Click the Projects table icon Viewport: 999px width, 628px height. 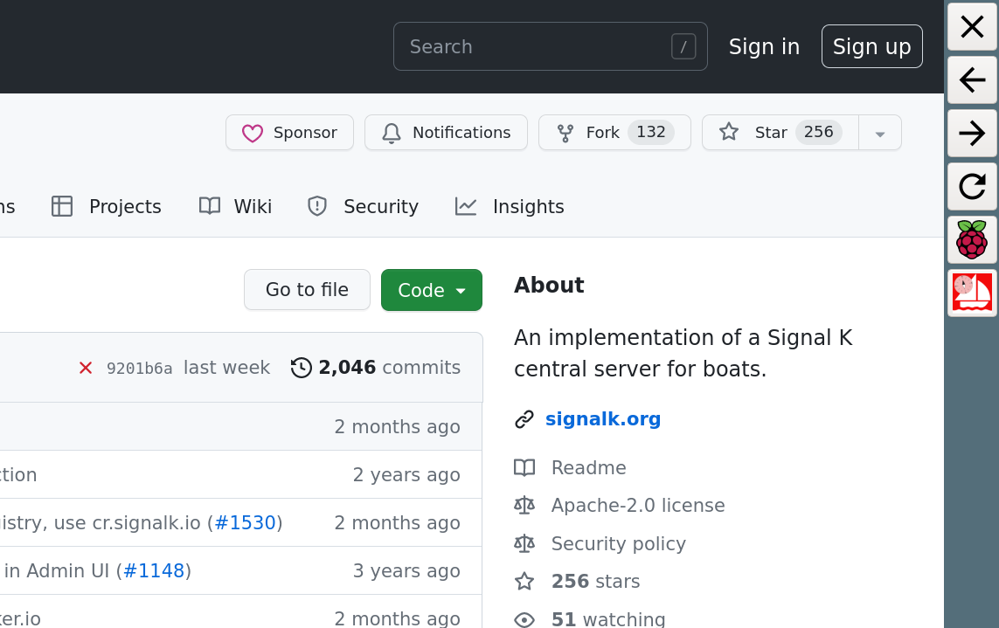(62, 206)
